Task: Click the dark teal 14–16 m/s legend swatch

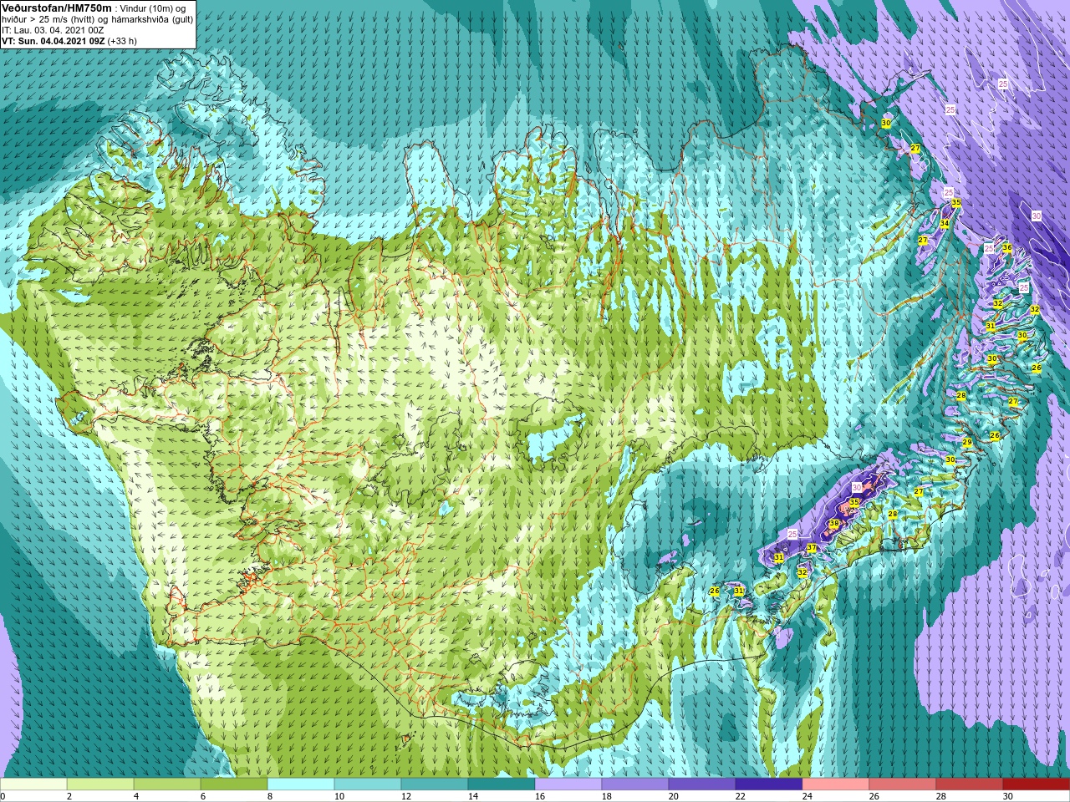Action: tap(502, 784)
